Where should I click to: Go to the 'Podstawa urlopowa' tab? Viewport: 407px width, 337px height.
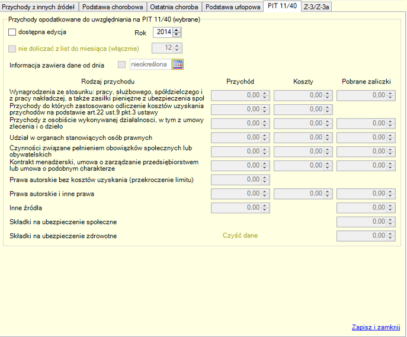(233, 7)
